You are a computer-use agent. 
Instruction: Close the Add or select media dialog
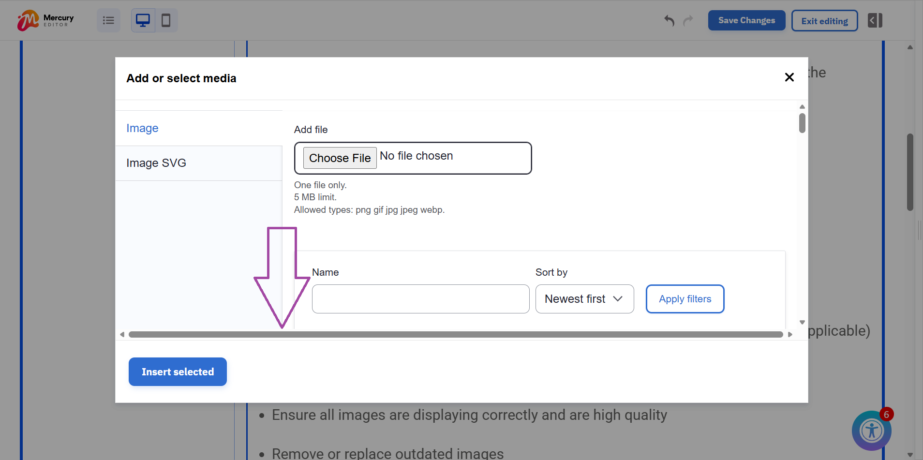pyautogui.click(x=789, y=77)
